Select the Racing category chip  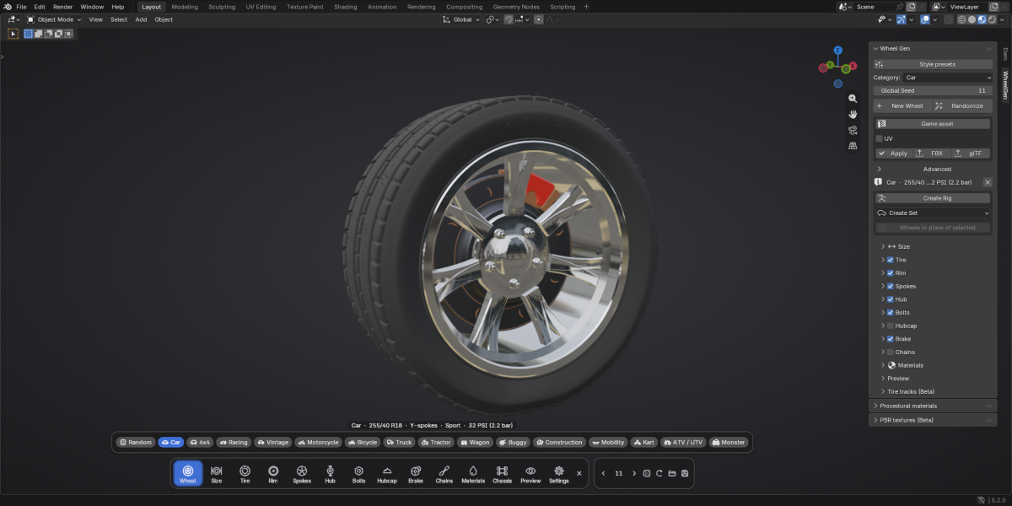click(234, 442)
